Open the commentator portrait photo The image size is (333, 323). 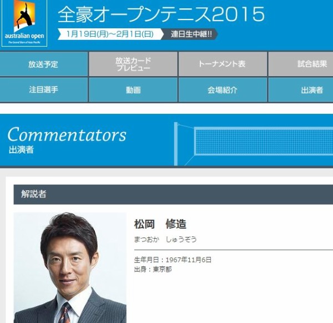(x=70, y=268)
